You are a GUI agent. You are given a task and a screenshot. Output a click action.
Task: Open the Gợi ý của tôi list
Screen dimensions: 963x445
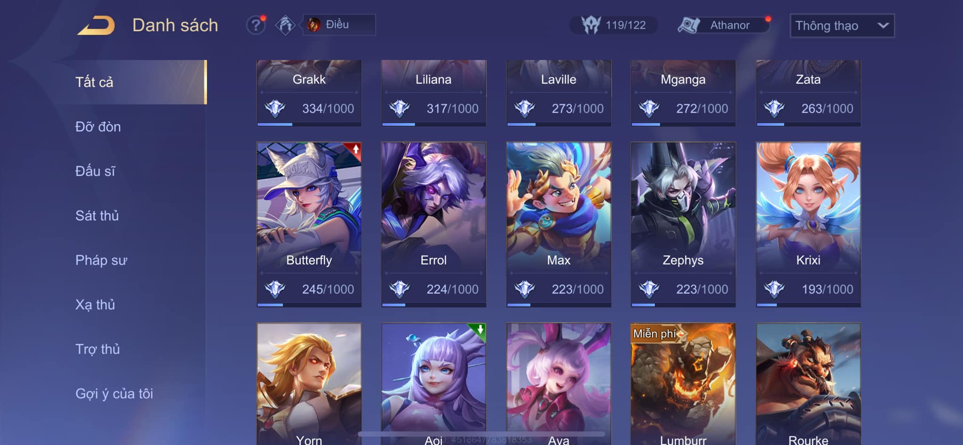(114, 394)
